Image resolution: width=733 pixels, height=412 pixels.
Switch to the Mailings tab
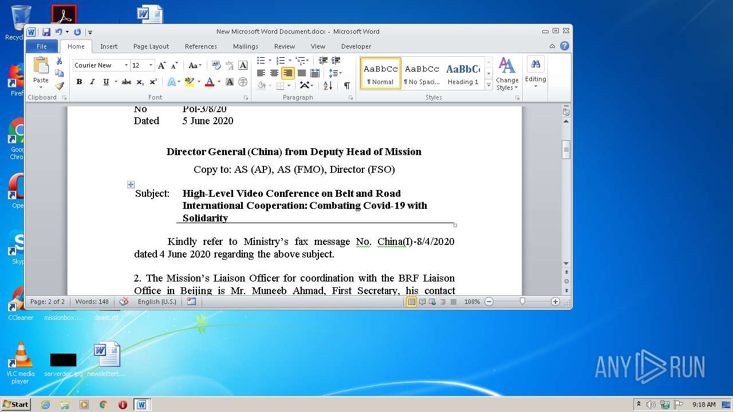[x=246, y=46]
